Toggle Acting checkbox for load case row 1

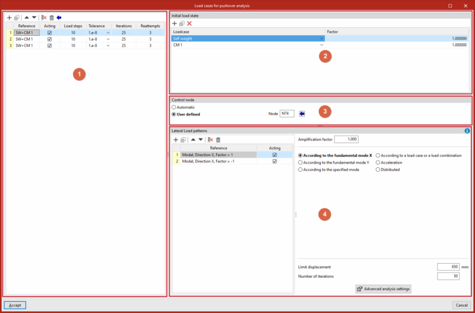coord(49,33)
